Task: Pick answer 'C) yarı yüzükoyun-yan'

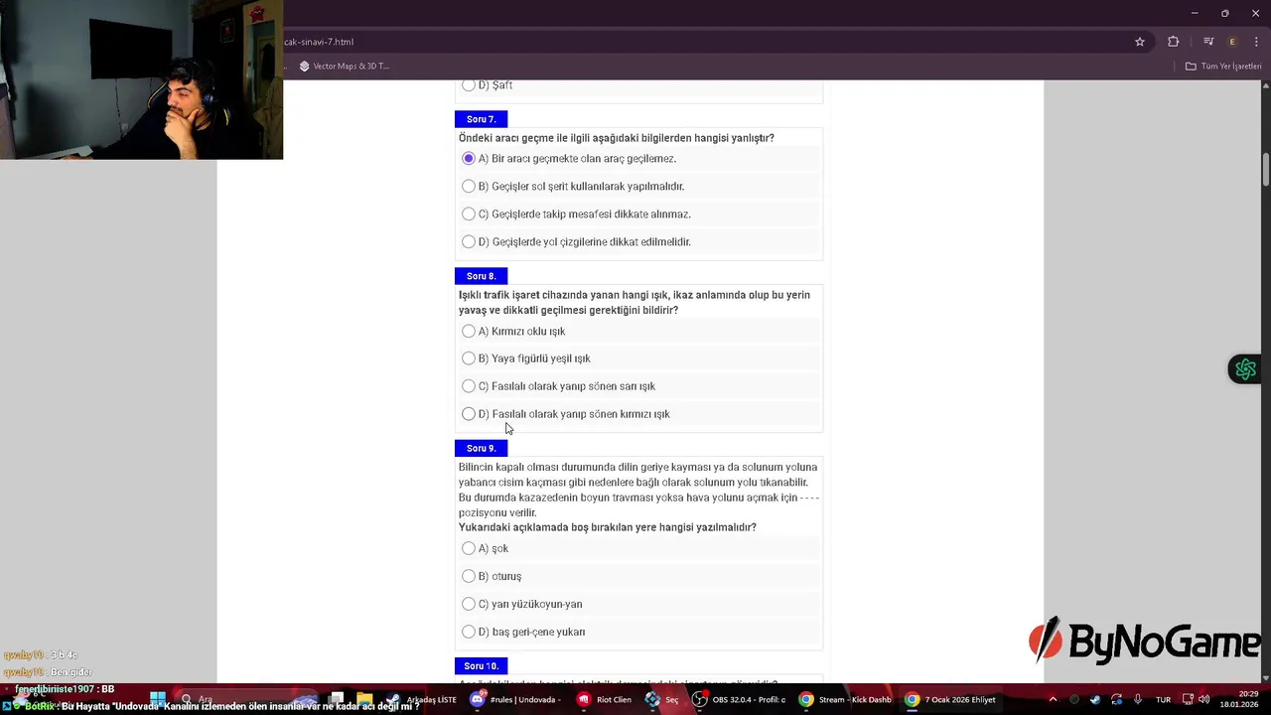Action: [x=469, y=604]
